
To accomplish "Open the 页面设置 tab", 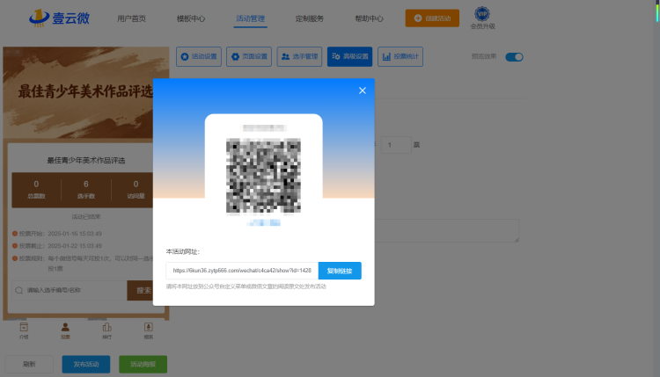I will point(249,56).
